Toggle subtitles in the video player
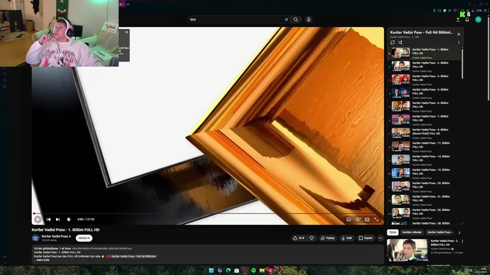Screen dimensions: 490x275 [x=349, y=219]
